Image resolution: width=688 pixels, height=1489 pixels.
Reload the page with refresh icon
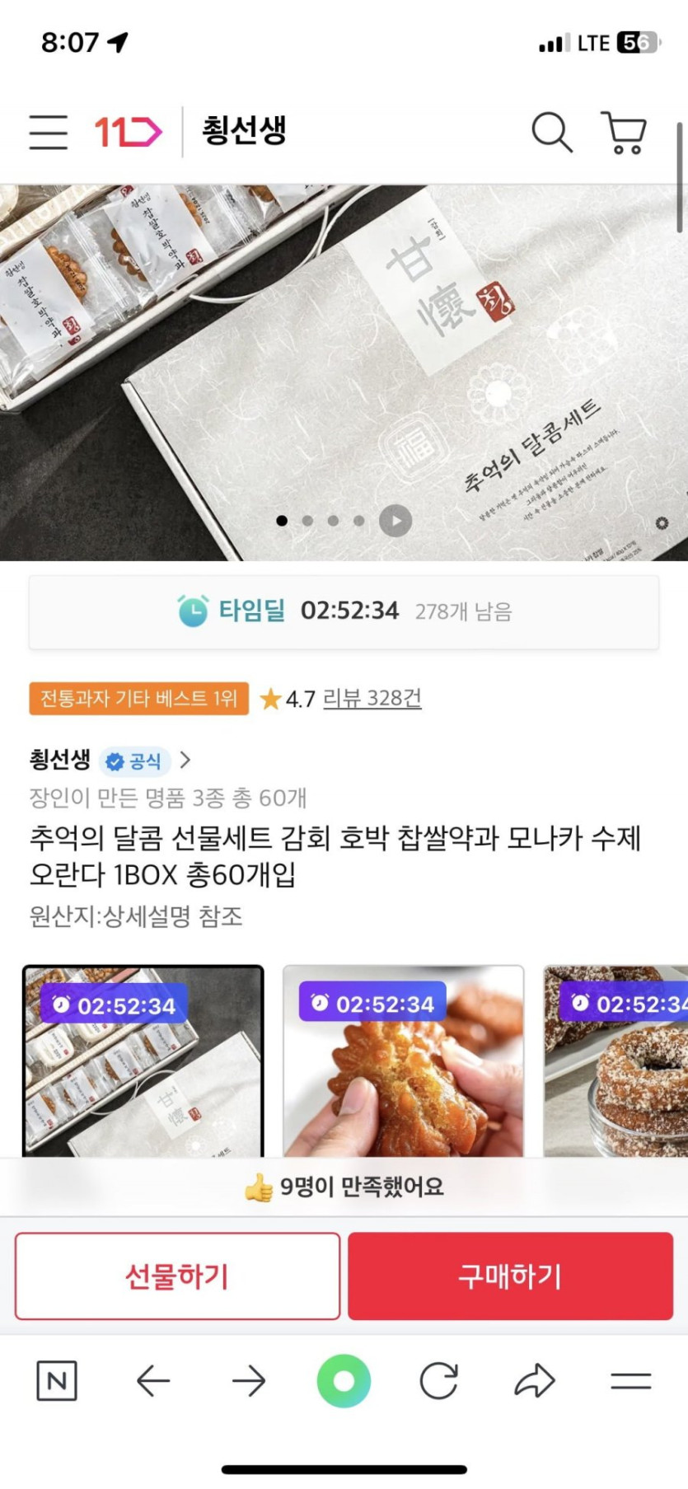[438, 1381]
